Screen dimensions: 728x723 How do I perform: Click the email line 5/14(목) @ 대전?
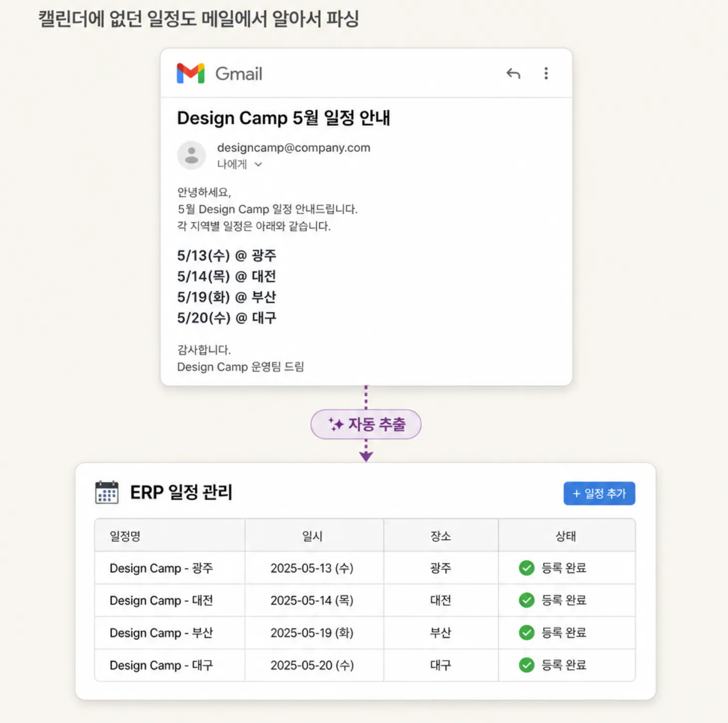227,276
